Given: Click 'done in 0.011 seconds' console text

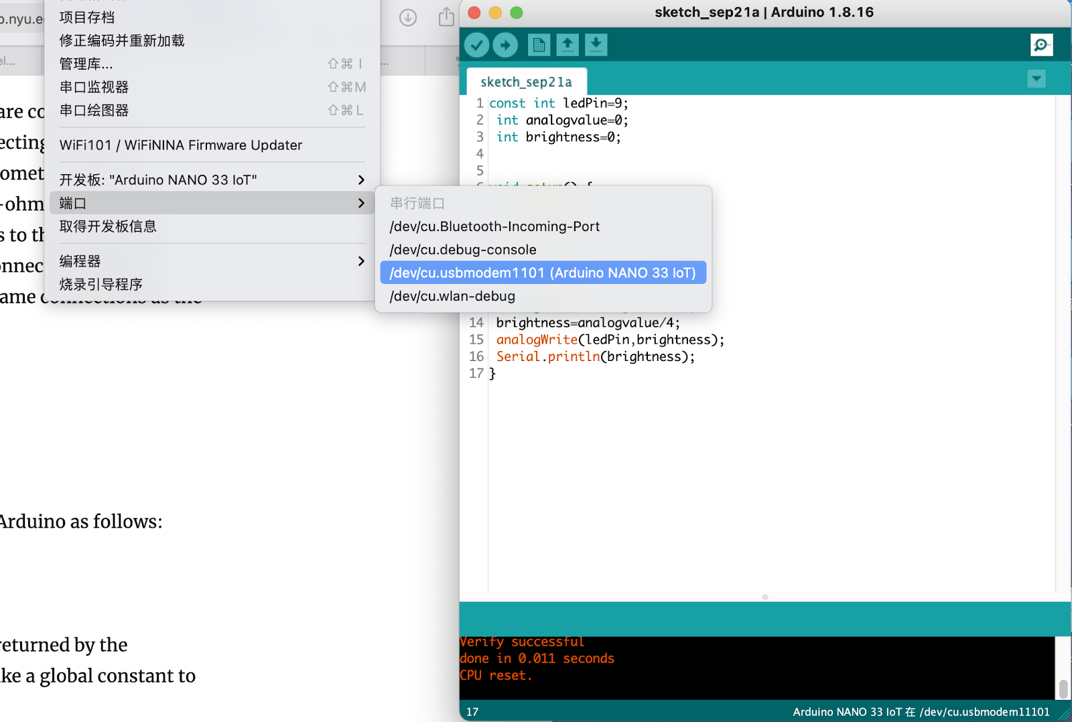Looking at the screenshot, I should (537, 658).
